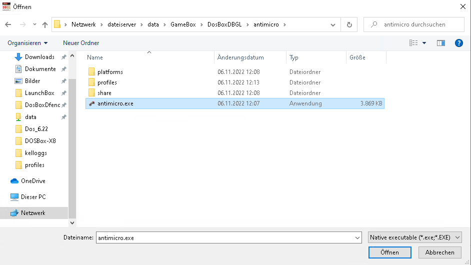
Task: Click the Back navigation arrow
Action: click(x=8, y=24)
